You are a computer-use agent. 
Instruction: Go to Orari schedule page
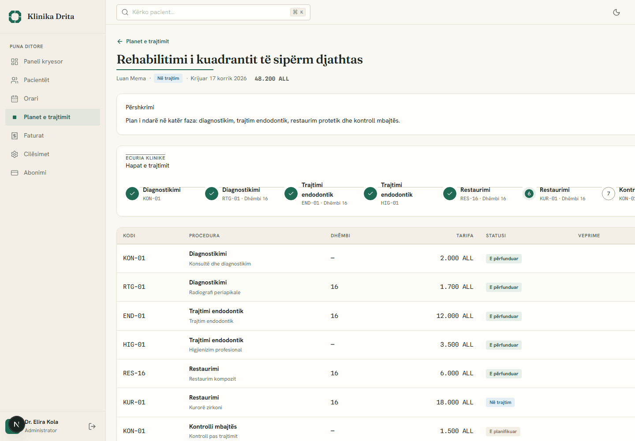click(x=53, y=99)
